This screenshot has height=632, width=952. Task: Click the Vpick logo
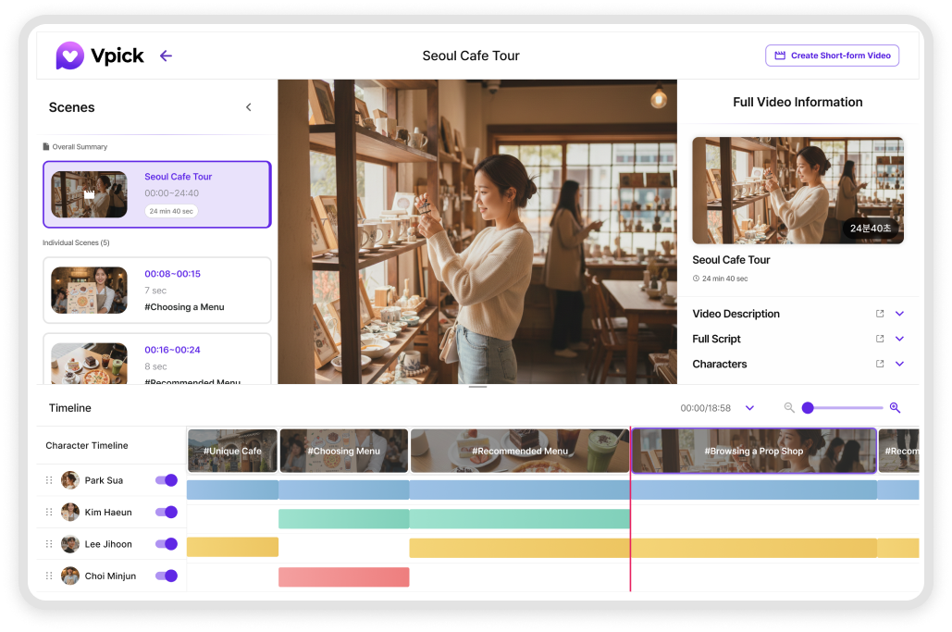100,56
